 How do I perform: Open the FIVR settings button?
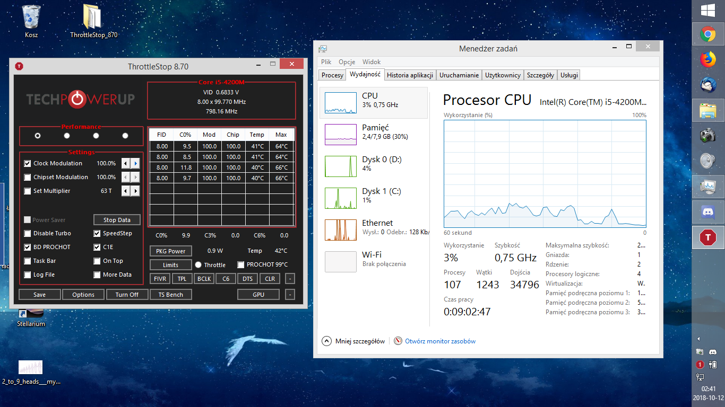(160, 278)
